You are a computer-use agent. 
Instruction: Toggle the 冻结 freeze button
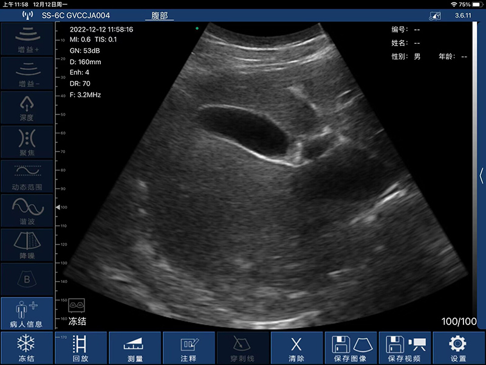(26, 349)
